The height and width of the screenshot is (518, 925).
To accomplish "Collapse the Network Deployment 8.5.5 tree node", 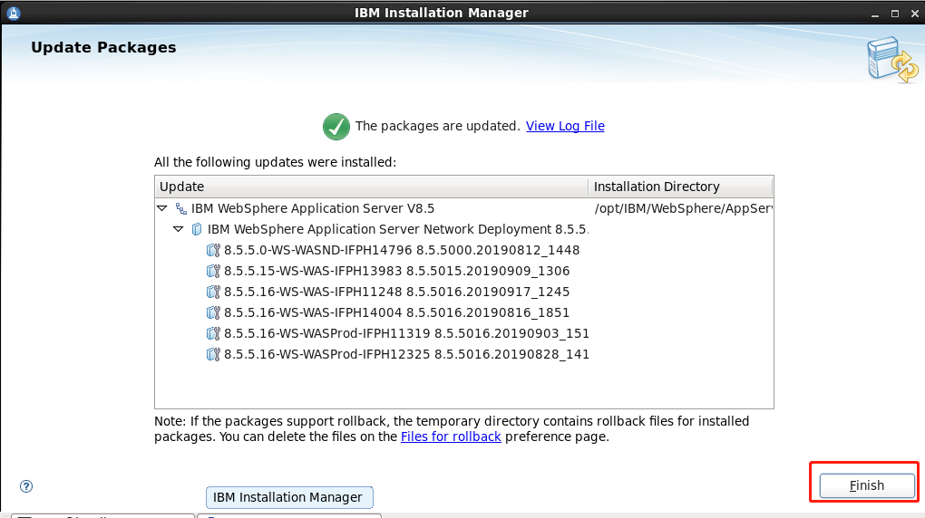I will coord(178,228).
